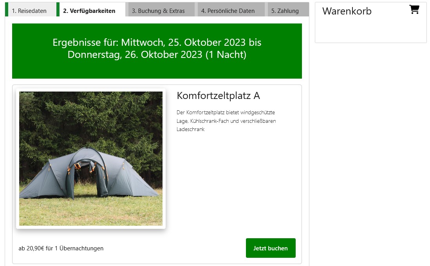
Task: Click the Jetzt buchen button
Action: coord(270,248)
